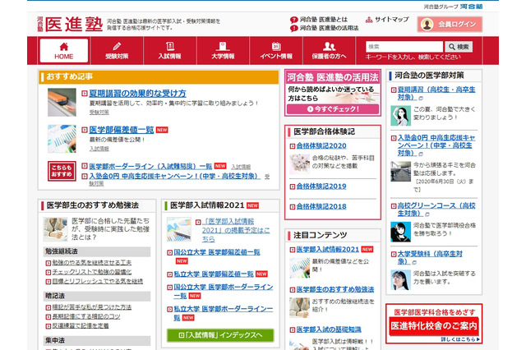The width and height of the screenshot is (526, 350).
Task: Open the HOME navigation tab
Action: click(x=64, y=50)
